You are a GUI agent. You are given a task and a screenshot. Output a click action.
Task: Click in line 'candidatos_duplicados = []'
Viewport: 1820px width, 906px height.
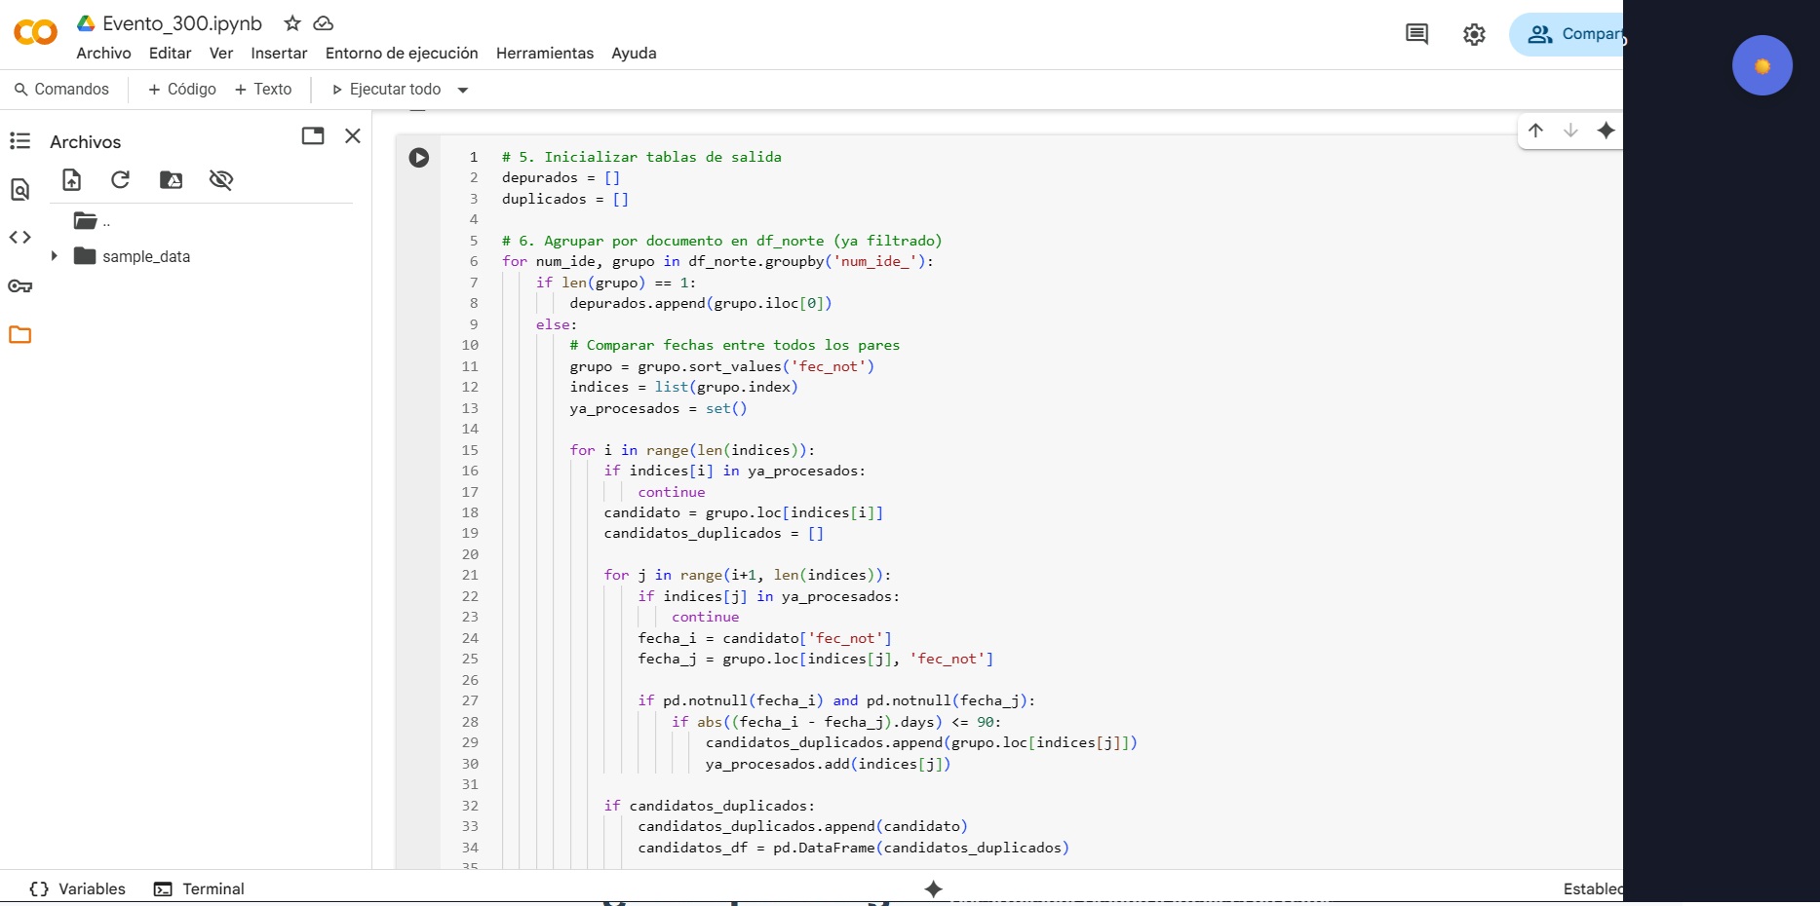pyautogui.click(x=714, y=533)
